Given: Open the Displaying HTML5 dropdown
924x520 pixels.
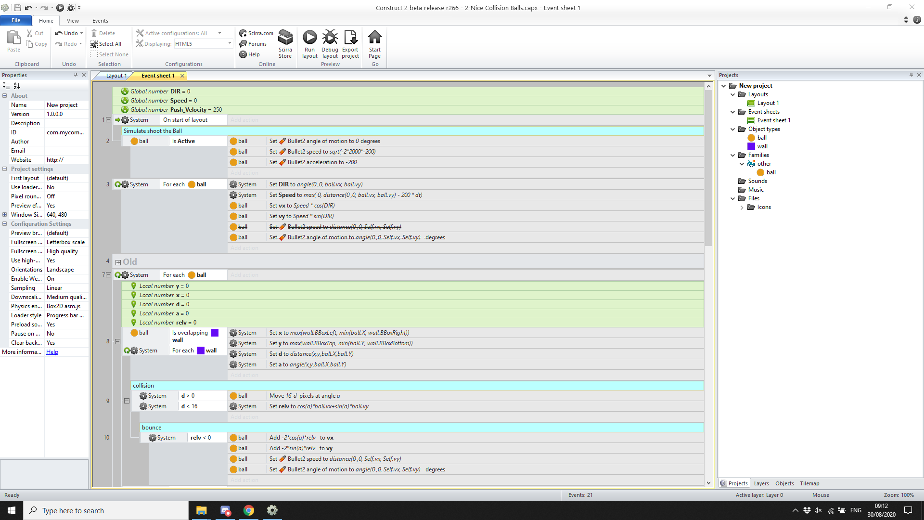Looking at the screenshot, I should (x=230, y=44).
